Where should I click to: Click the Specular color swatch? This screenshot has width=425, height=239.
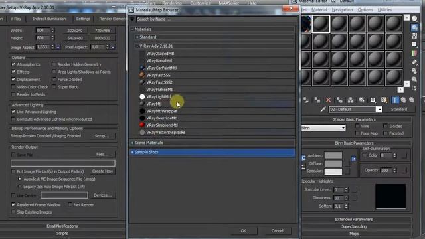pos(333,171)
